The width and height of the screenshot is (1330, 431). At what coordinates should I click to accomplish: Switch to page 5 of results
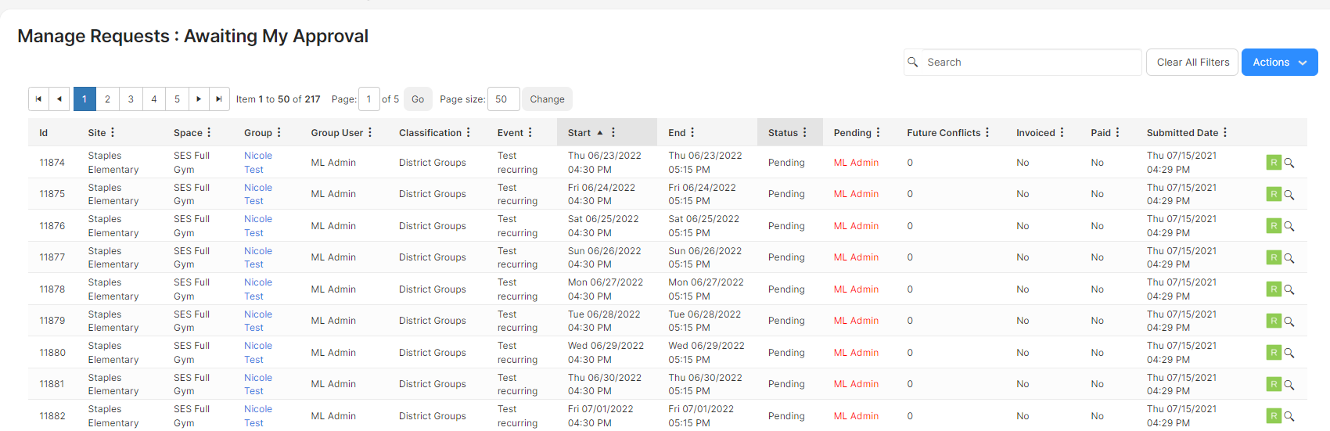pyautogui.click(x=177, y=99)
